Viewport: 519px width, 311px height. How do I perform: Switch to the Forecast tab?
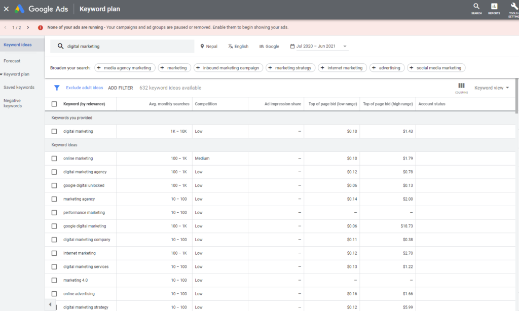13,61
